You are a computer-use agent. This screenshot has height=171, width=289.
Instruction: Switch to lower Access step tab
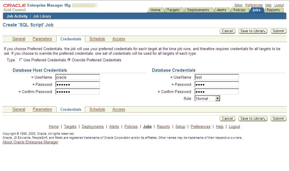[x=119, y=109]
